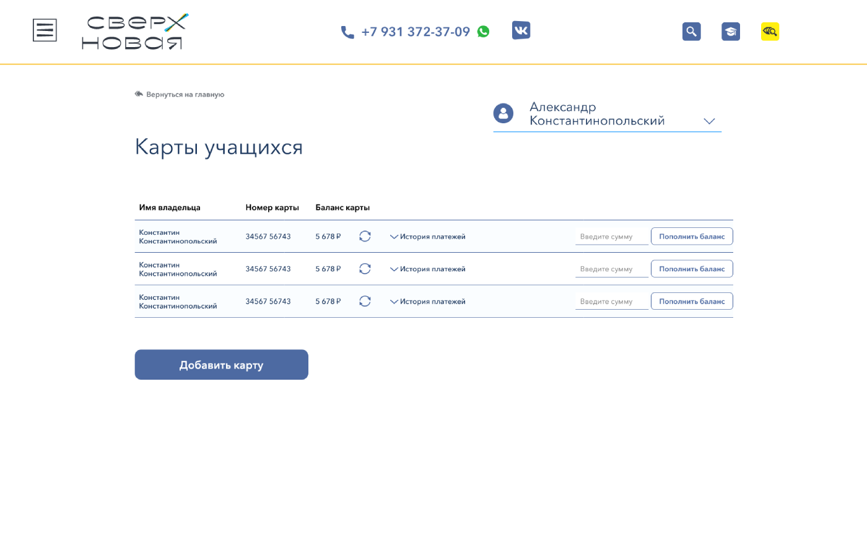
Task: Click the back arrow icon
Action: pos(139,94)
